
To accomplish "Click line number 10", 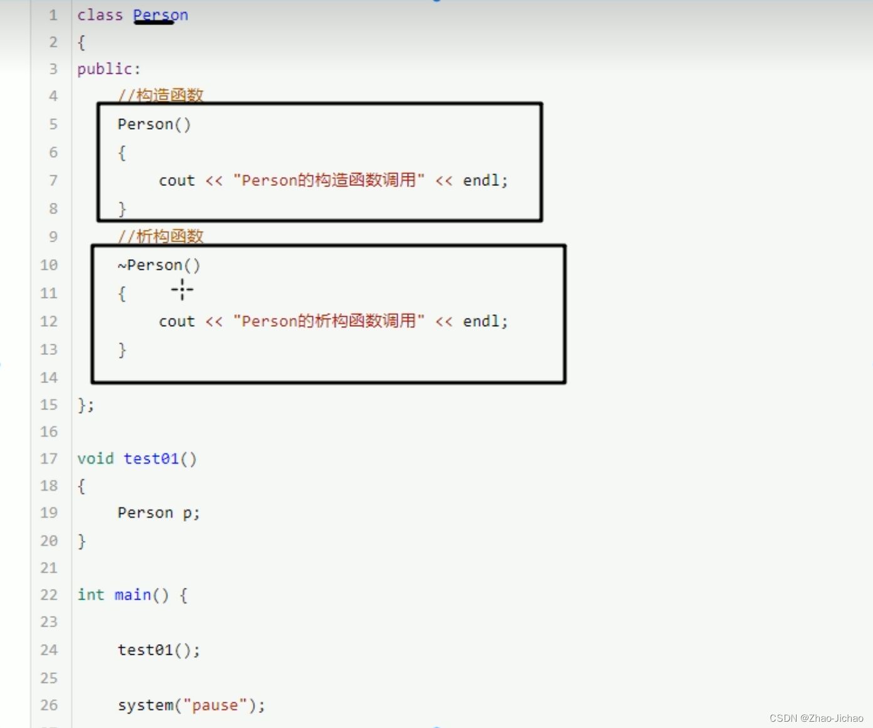I will click(49, 265).
